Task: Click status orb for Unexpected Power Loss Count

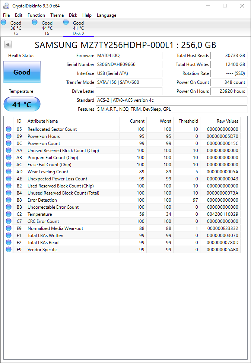Action: (x=9, y=179)
